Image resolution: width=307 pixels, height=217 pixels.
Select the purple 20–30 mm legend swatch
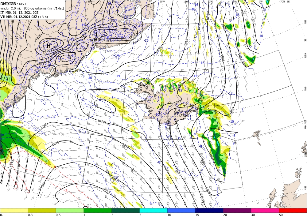click(x=237, y=210)
